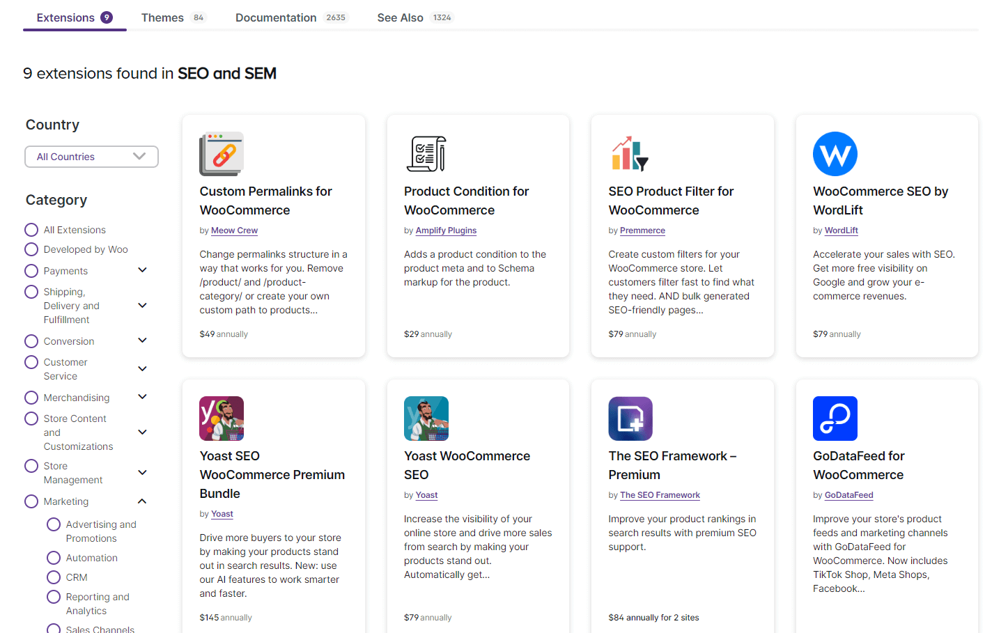Click the $29 annually price text
The height and width of the screenshot is (633, 1008).
pos(428,334)
